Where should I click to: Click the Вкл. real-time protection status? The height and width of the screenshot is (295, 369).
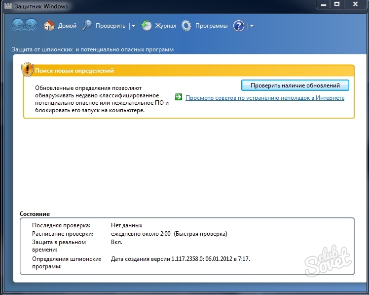coord(116,242)
